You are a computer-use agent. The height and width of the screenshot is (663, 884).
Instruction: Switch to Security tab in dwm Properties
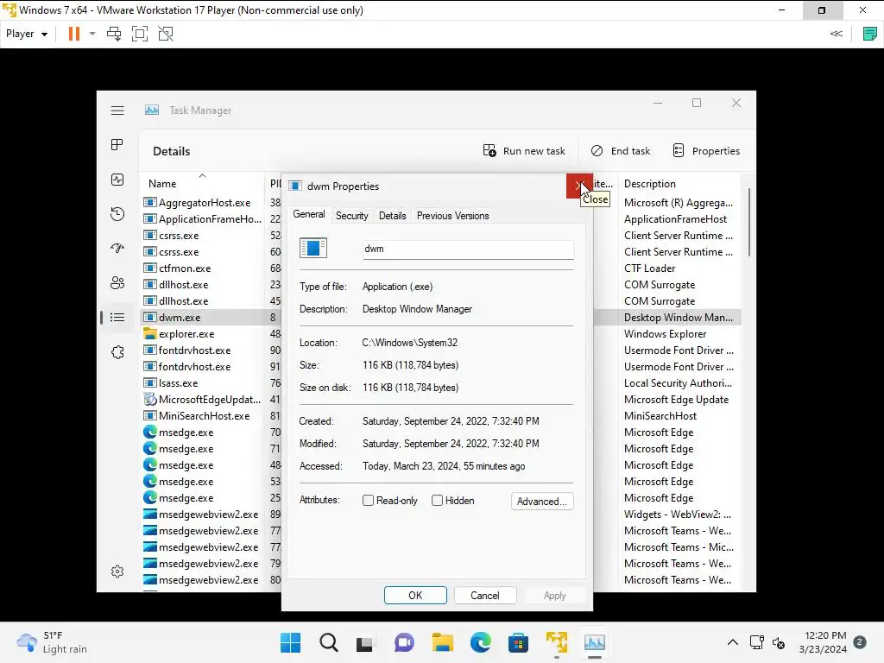(x=352, y=216)
